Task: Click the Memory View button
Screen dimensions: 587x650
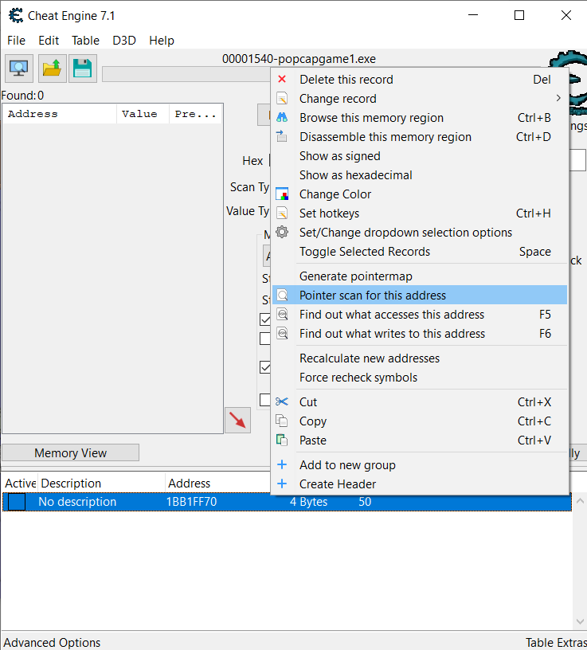Action: coord(70,452)
